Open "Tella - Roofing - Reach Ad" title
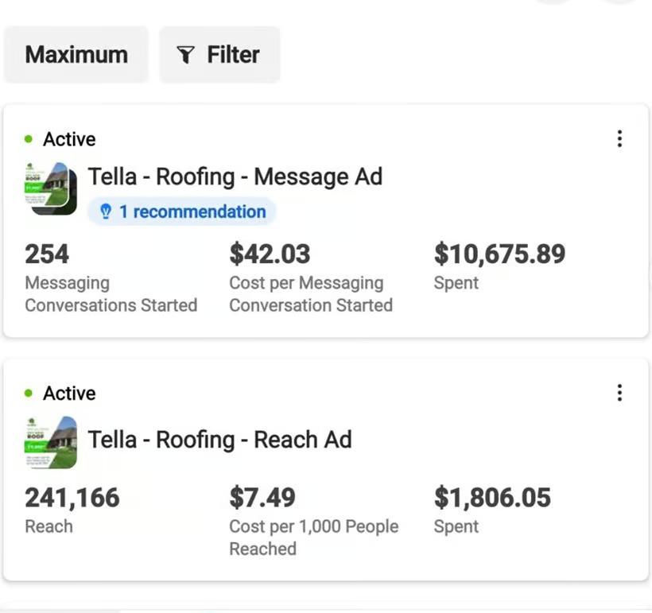Viewport: 652px width, 613px height. [x=219, y=440]
